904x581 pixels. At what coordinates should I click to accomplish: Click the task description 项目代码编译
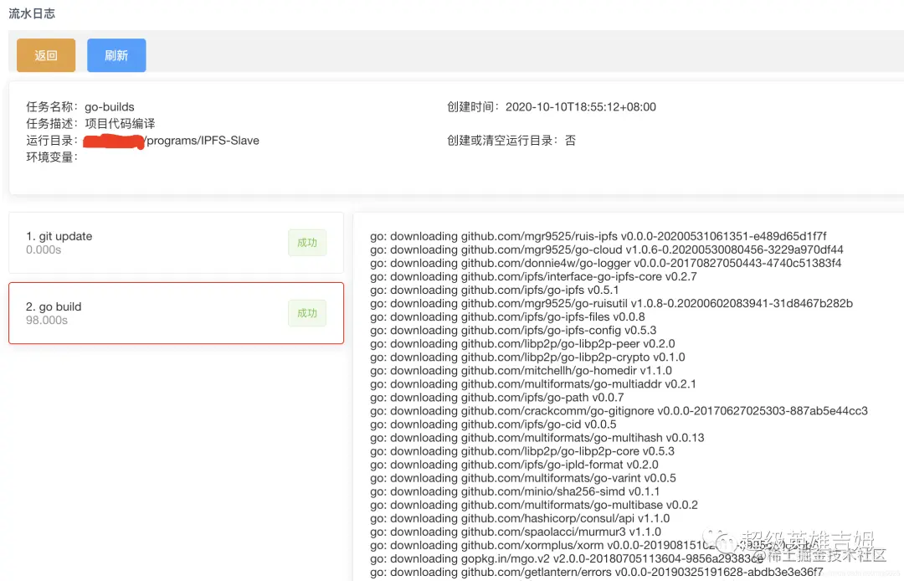click(120, 123)
